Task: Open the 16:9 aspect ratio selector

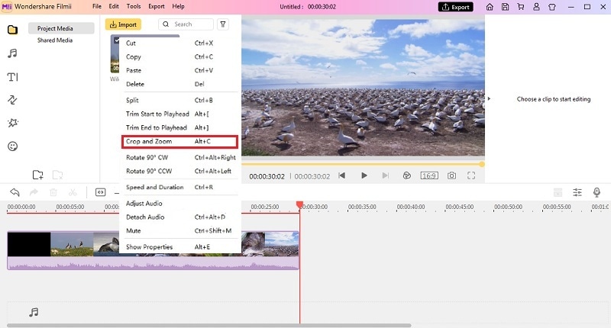Action: coord(429,175)
